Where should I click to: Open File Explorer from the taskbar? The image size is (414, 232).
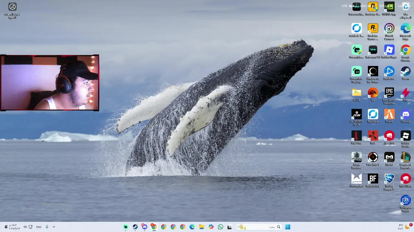[x=201, y=227]
